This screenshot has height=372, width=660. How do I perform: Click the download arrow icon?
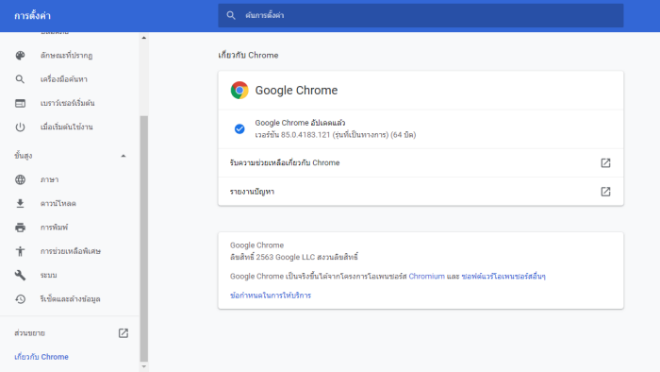click(20, 204)
